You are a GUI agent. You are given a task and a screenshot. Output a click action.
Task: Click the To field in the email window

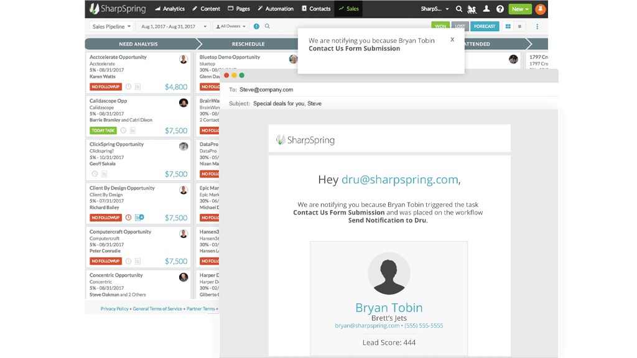coord(389,89)
